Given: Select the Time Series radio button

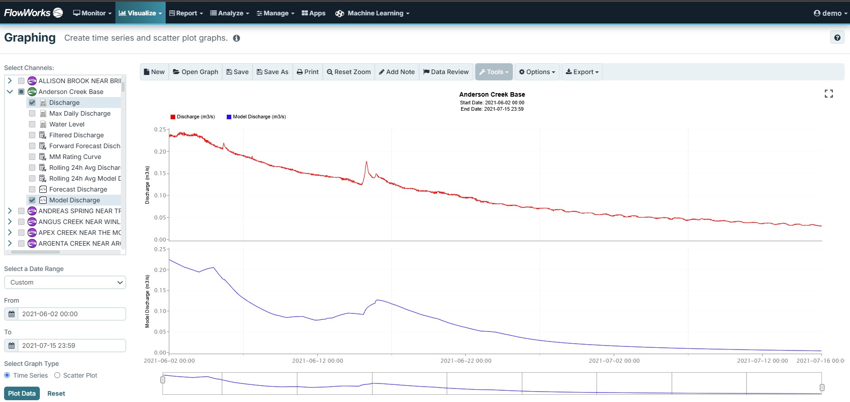Looking at the screenshot, I should pos(7,375).
